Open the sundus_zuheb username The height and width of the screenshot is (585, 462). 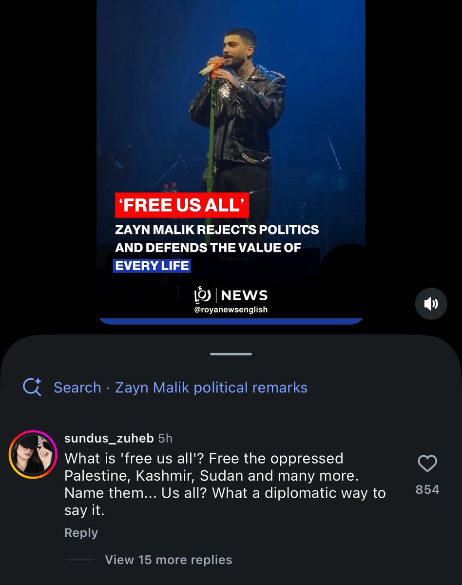tap(110, 438)
